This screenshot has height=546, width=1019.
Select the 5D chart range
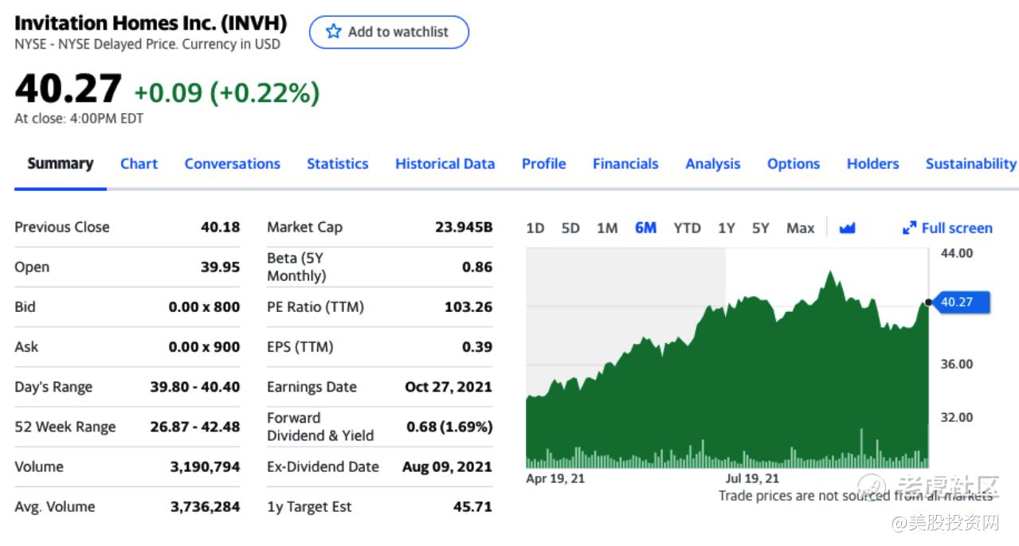point(570,228)
